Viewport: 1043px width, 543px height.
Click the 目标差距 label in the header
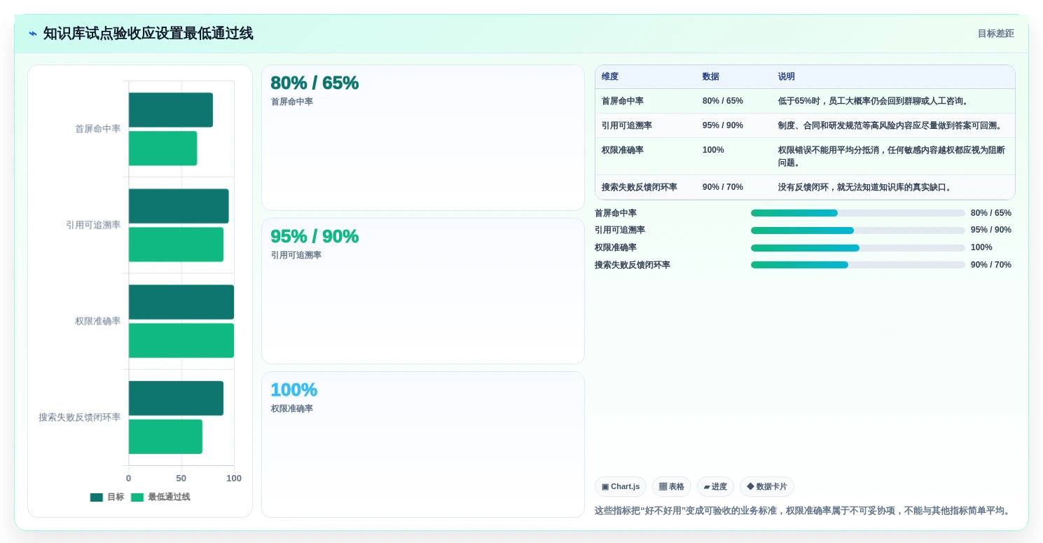click(995, 34)
